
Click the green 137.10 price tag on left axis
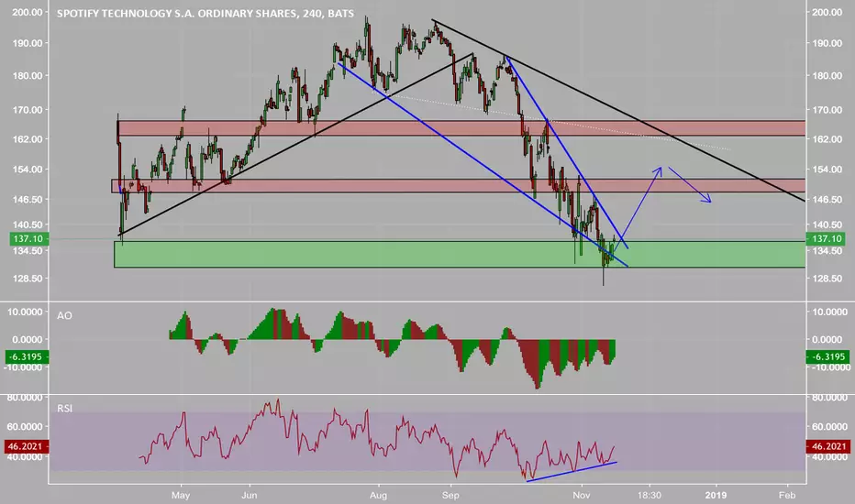point(29,238)
